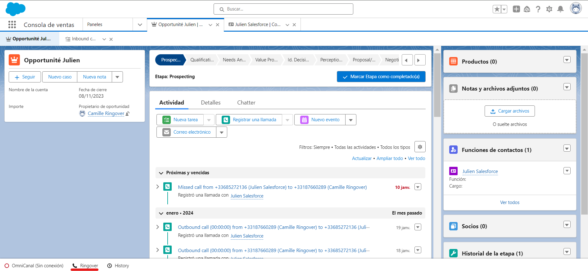Open the Setup gear icon
The height and width of the screenshot is (271, 588).
(549, 9)
